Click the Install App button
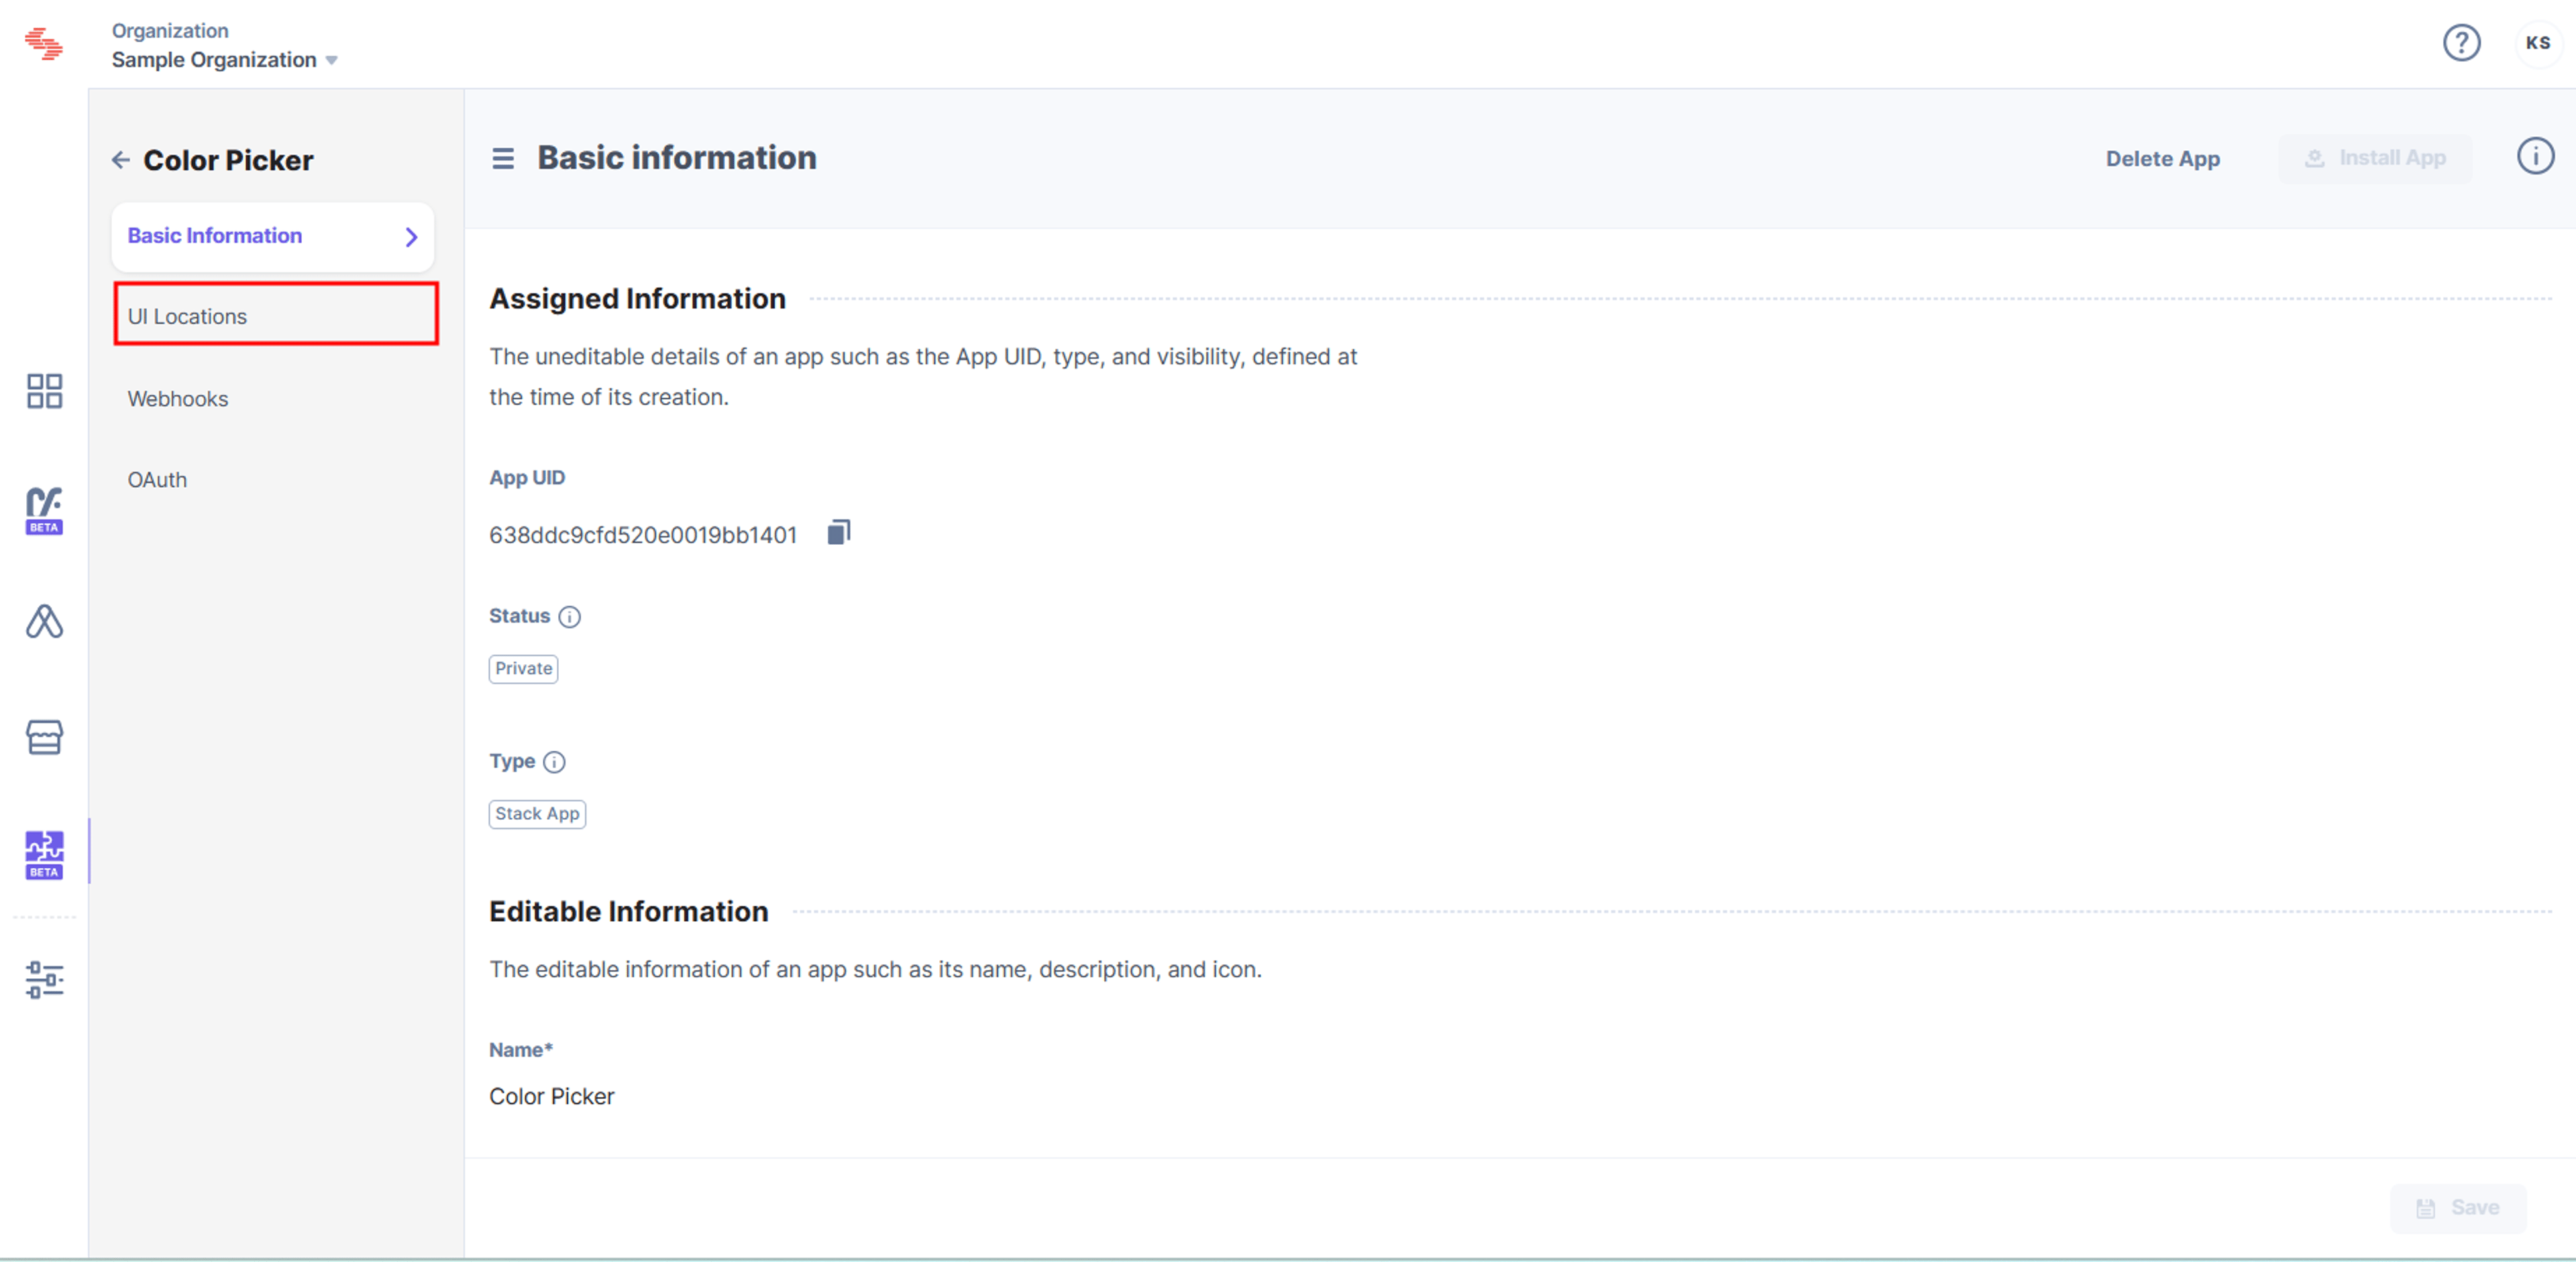2576x1262 pixels. coord(2375,158)
